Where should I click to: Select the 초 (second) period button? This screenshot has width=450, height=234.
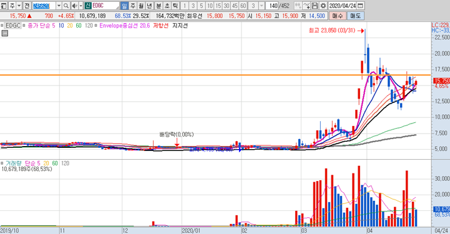click(167, 6)
